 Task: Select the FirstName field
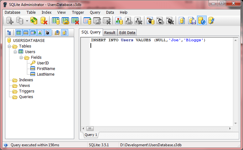tap(46, 69)
